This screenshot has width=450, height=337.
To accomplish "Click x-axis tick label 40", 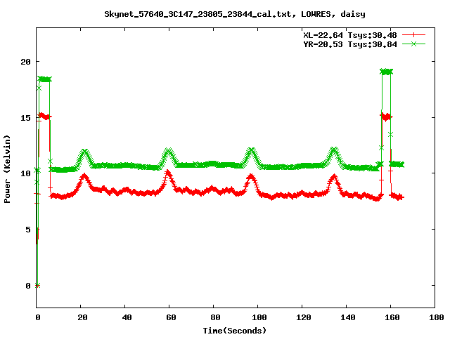I will point(127,317).
